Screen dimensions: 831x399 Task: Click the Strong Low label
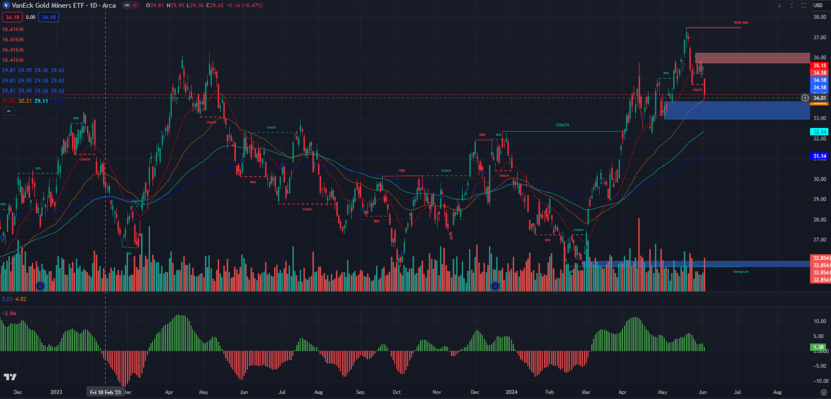(x=741, y=272)
